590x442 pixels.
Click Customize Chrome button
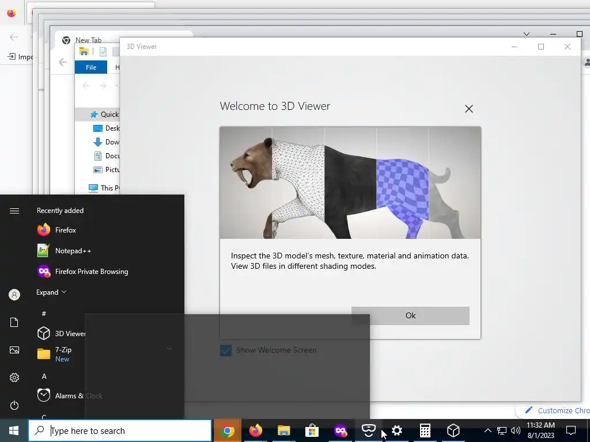pos(557,410)
